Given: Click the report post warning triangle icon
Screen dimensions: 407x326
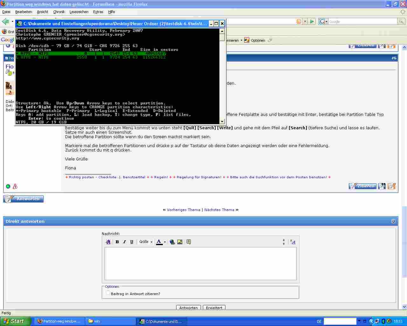Looking at the screenshot, I should pyautogui.click(x=15, y=187).
